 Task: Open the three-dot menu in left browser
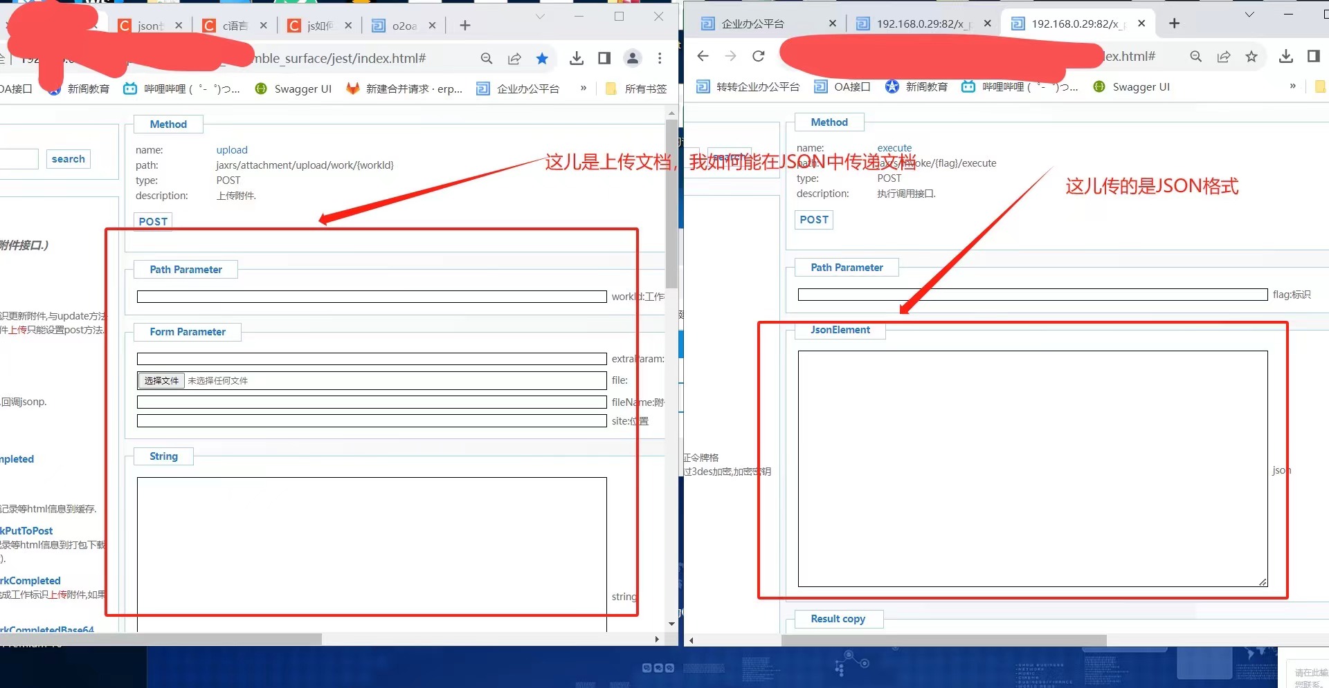pos(660,59)
